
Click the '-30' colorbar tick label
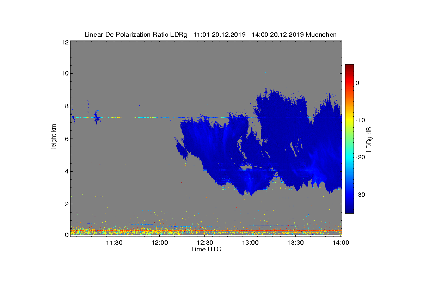click(360, 195)
